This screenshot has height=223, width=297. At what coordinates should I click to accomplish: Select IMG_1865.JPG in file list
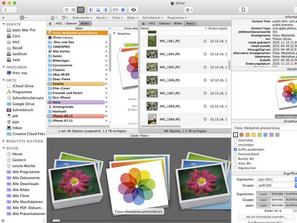(170, 67)
